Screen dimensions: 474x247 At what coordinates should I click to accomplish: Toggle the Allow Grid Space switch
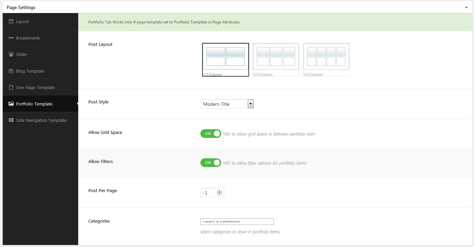coord(211,134)
